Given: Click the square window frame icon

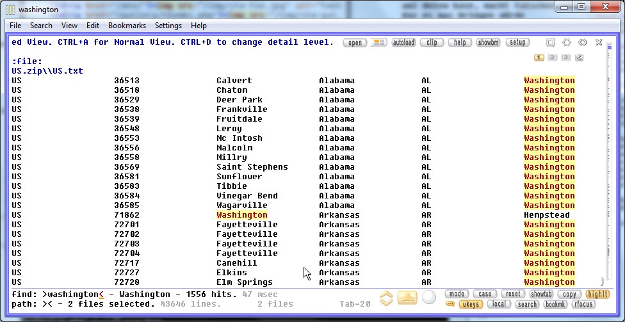Looking at the screenshot, I should pos(551,43).
